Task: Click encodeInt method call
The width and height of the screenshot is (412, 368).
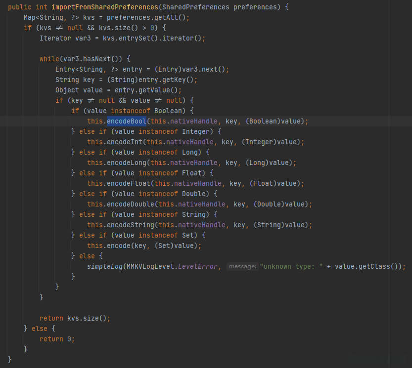Action: click(125, 142)
